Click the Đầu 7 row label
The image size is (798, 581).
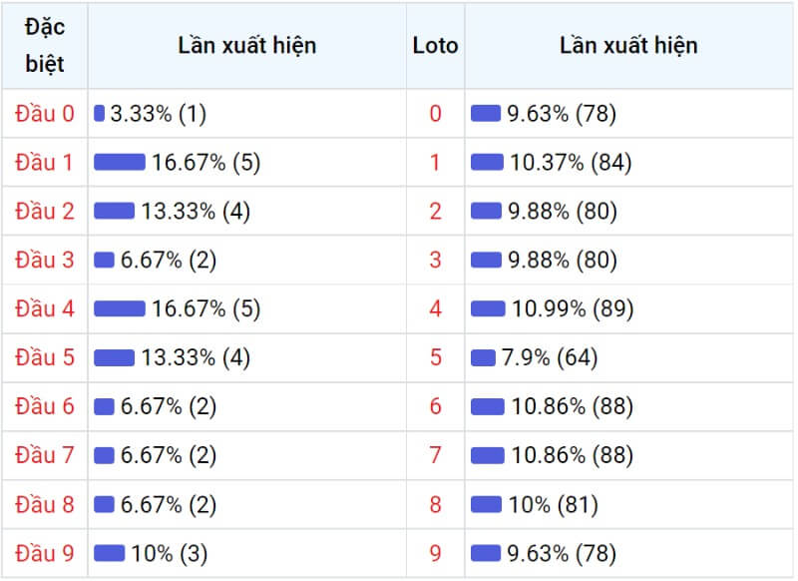(45, 455)
